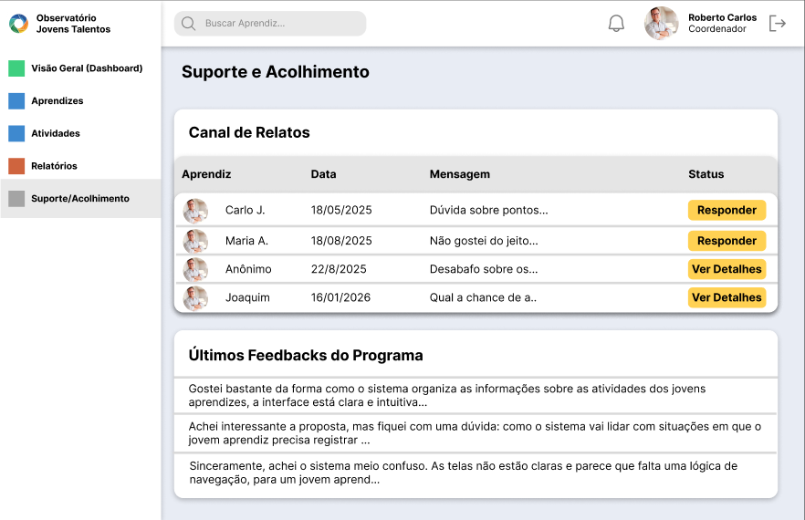Click Joaquim's avatar in the reports table

(195, 298)
